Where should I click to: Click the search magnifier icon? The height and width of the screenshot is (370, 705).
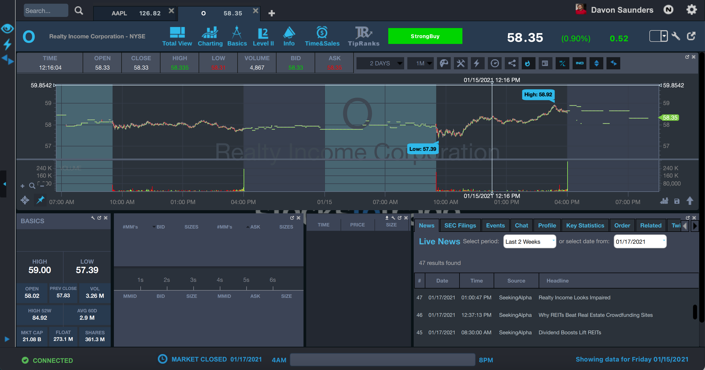tap(79, 10)
